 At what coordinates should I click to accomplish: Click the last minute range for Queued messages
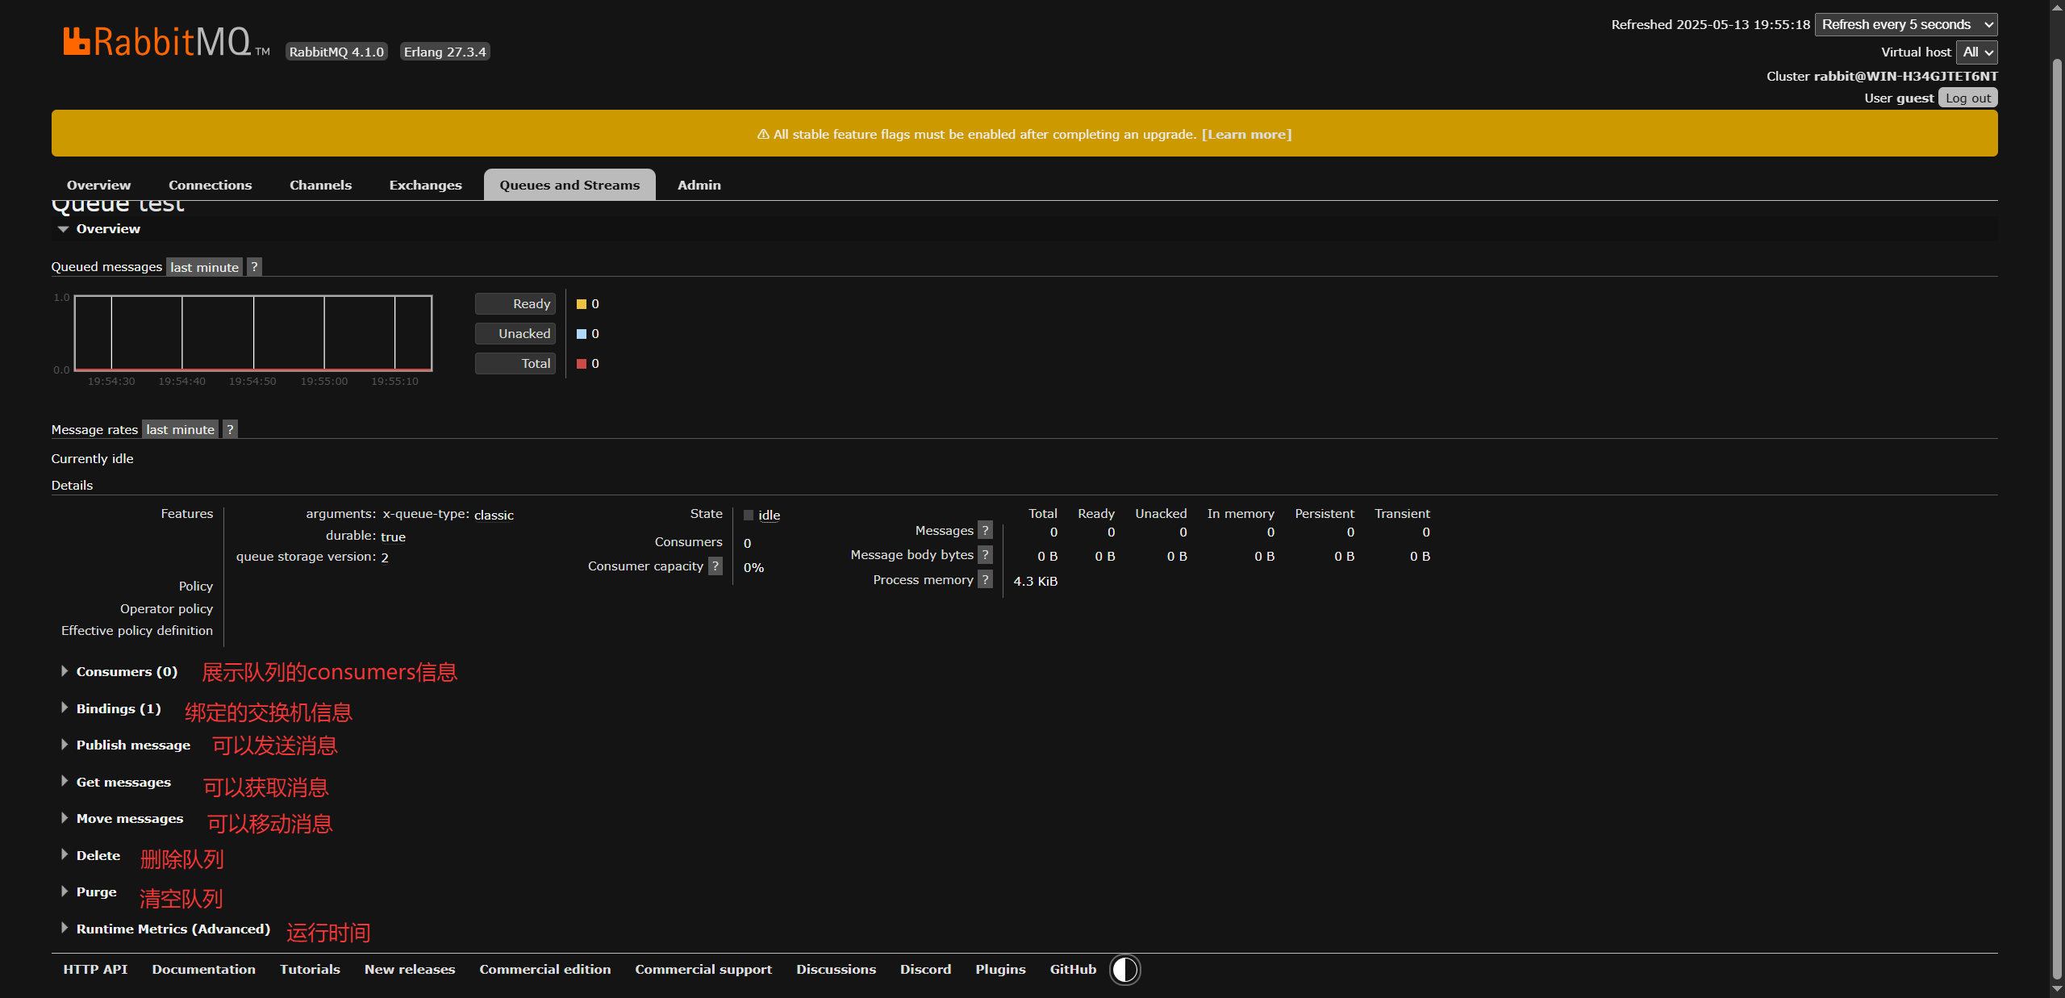click(x=204, y=267)
